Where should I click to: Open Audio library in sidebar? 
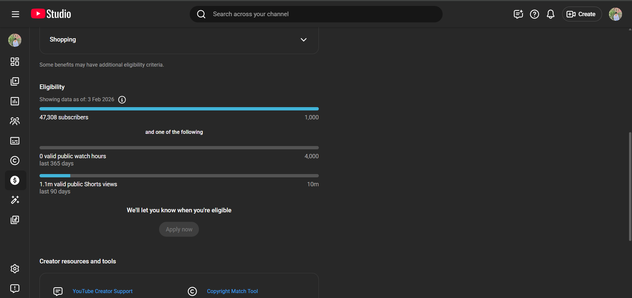tap(15, 220)
